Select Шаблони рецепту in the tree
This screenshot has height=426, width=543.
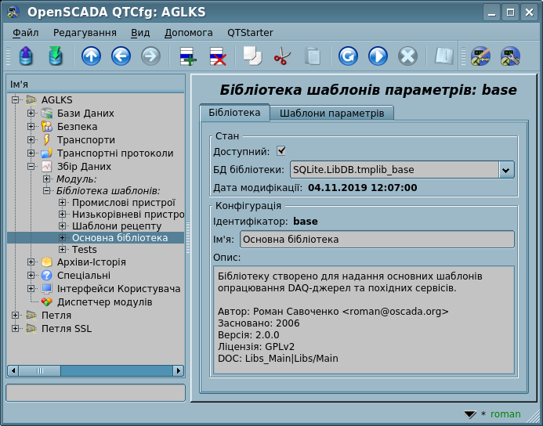click(117, 226)
